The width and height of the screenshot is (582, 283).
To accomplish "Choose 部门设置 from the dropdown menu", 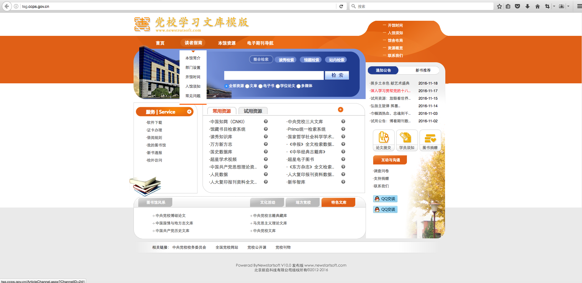I will click(x=193, y=68).
